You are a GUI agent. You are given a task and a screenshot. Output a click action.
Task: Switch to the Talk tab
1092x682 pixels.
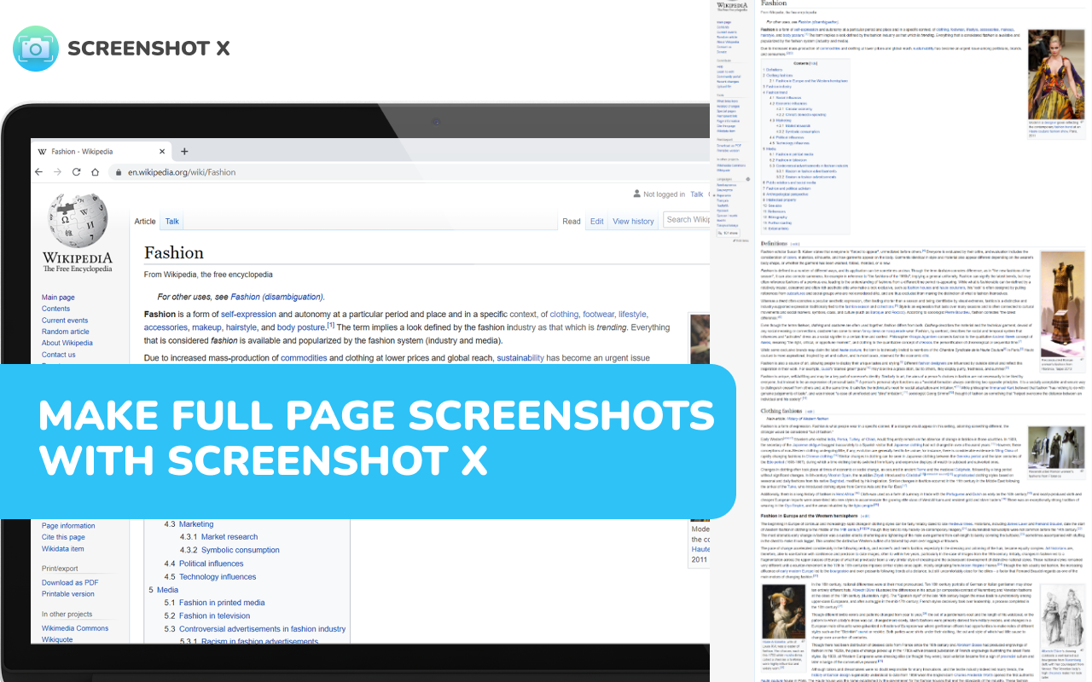[x=171, y=221]
